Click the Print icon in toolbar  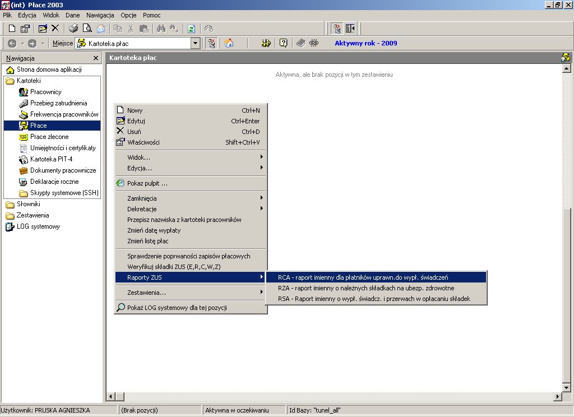(73, 29)
